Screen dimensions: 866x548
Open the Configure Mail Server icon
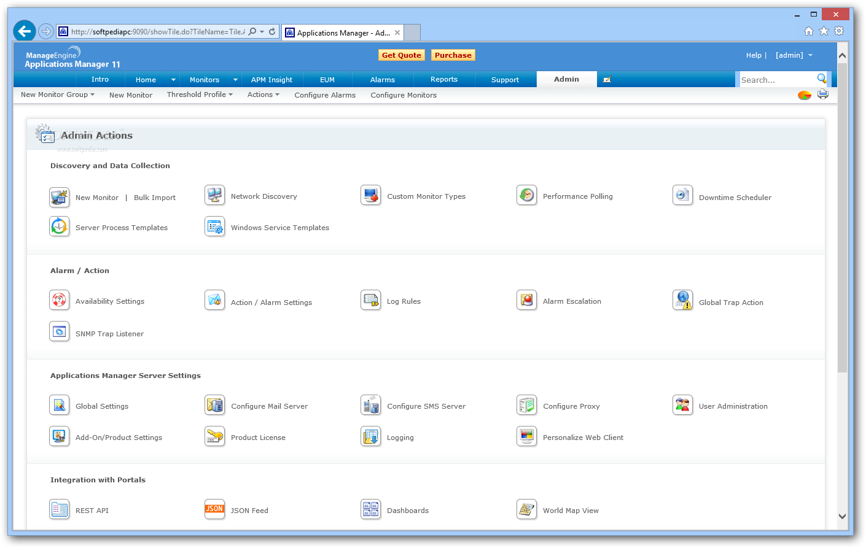tap(215, 406)
